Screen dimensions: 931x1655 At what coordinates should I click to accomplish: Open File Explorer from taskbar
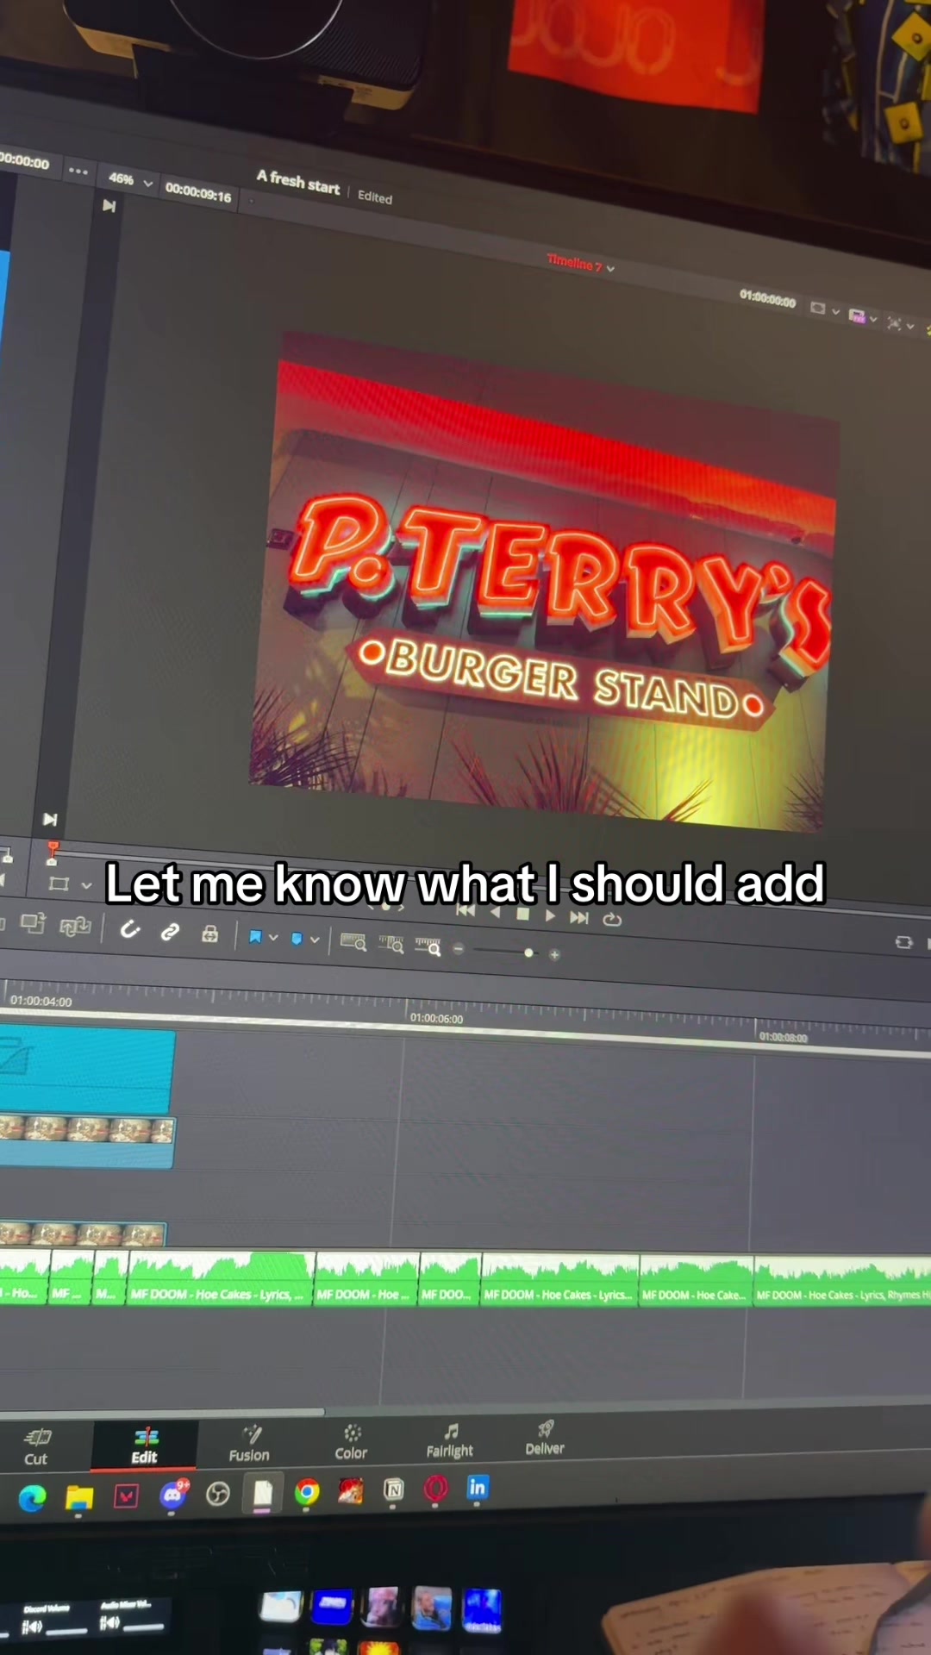(x=79, y=1498)
